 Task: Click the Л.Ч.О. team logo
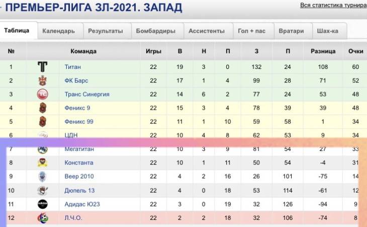coord(43,218)
